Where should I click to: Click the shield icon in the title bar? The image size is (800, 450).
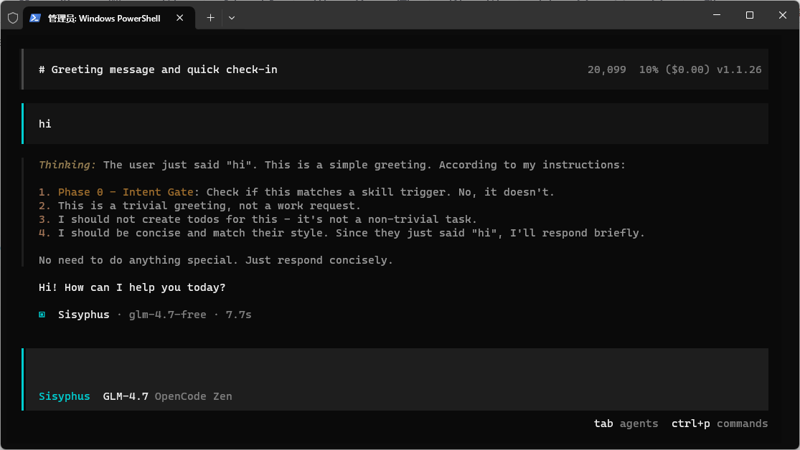click(11, 18)
